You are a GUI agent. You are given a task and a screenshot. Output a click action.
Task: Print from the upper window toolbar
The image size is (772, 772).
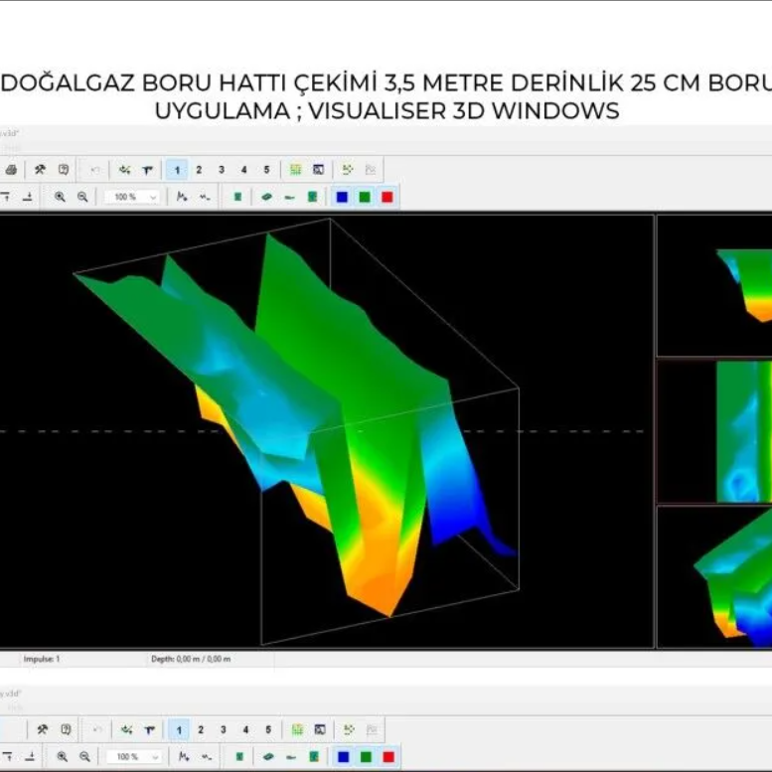(11, 170)
